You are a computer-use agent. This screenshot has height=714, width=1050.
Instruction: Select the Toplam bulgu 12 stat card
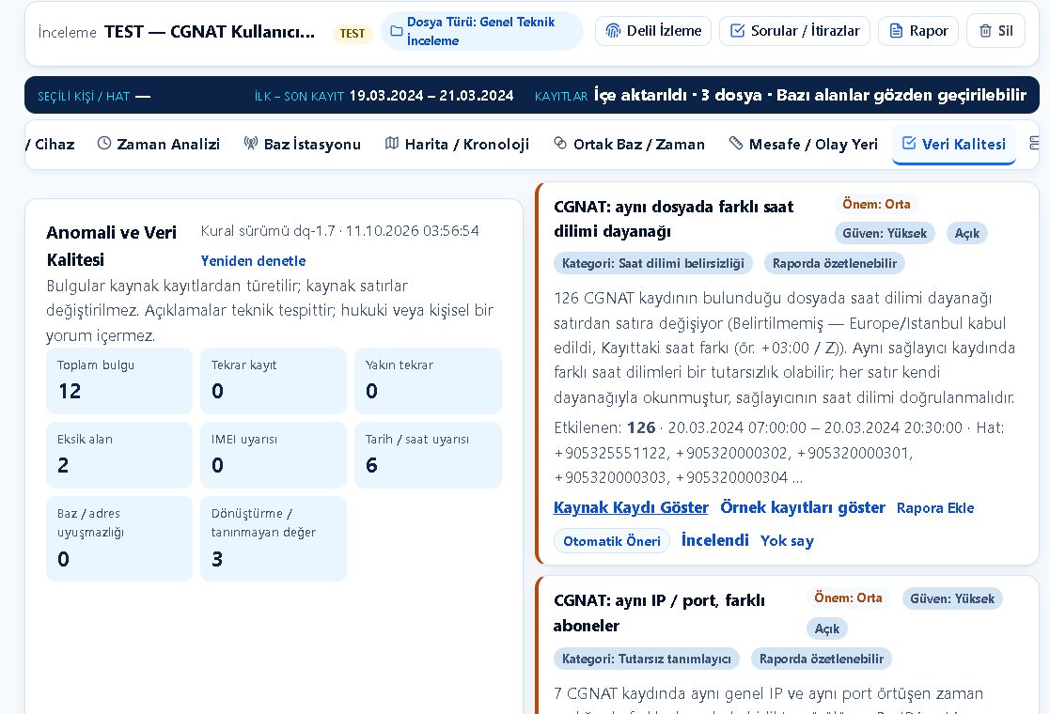[119, 380]
